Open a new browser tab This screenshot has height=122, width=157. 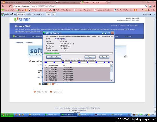pyautogui.click(x=109, y=2)
